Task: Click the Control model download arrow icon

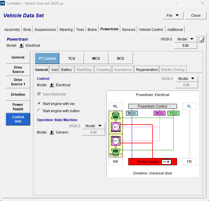Action: (x=52, y=85)
